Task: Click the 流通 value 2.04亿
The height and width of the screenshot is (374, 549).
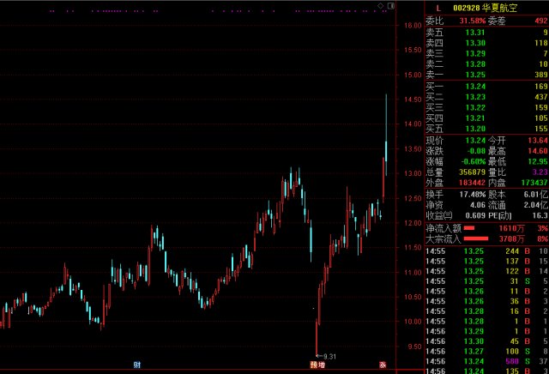Action: pyautogui.click(x=536, y=205)
